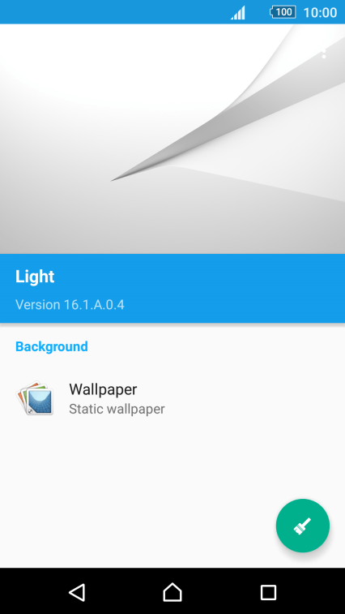Tap the Home navigation icon
Viewport: 345px width, 614px height.
(x=172, y=591)
